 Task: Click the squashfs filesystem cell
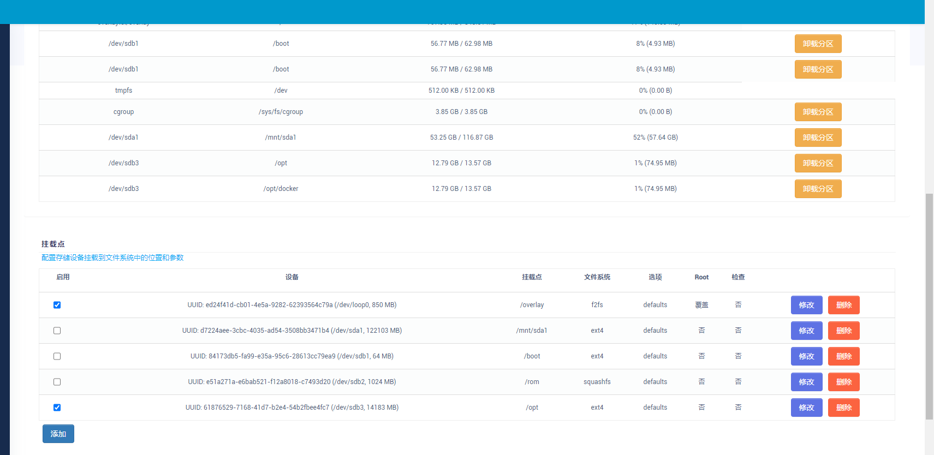pos(597,382)
